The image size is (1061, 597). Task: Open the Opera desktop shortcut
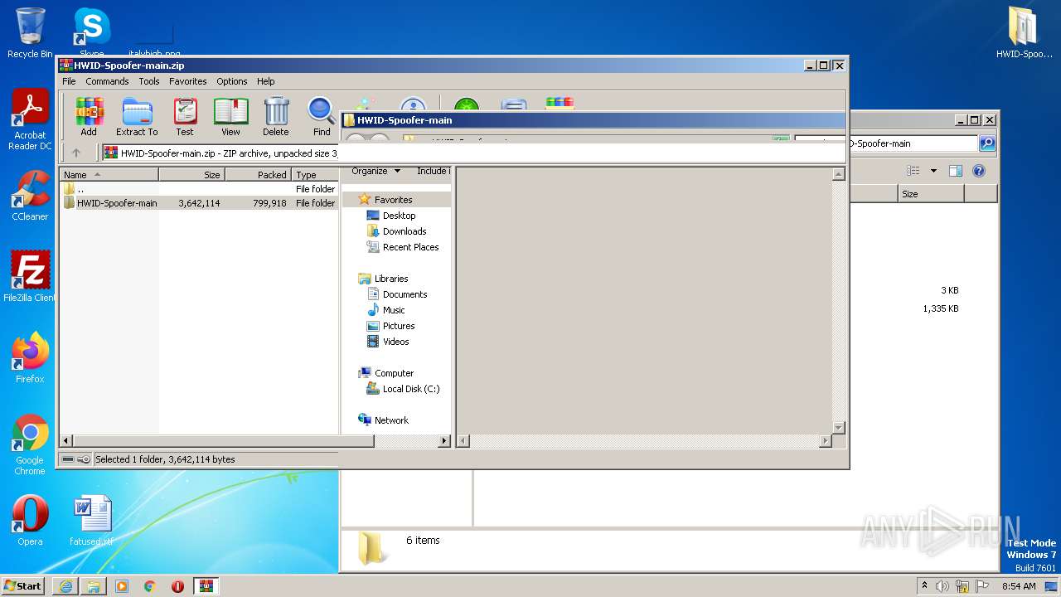click(30, 521)
